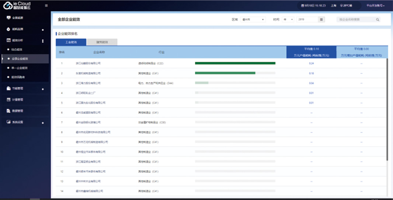Collapse the 能效分析 sidebar section

tap(43, 41)
